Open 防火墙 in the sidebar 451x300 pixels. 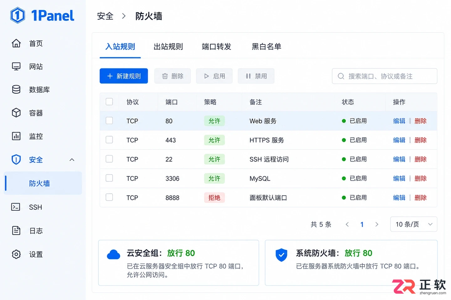43,183
